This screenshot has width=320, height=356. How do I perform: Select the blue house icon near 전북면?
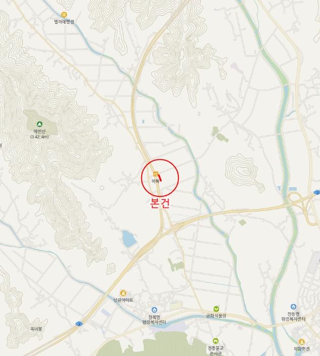coord(154,310)
